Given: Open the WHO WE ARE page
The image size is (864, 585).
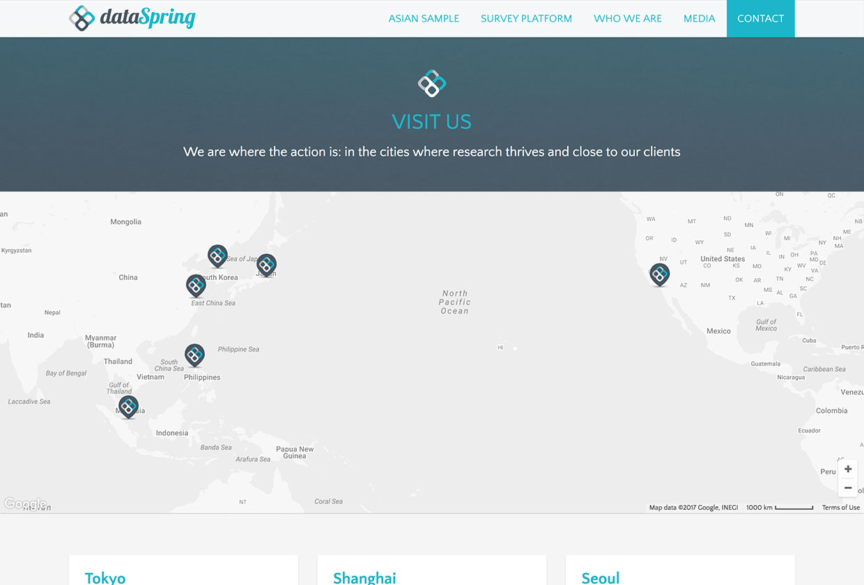Looking at the screenshot, I should [x=627, y=19].
